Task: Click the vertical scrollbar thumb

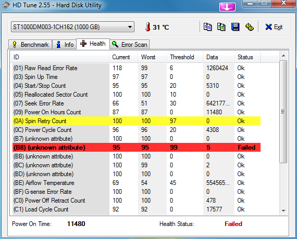Action: (x=283, y=112)
